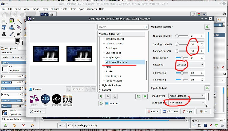This screenshot has width=228, height=131.
Task: Select the Fuzzy Select magic wand tool
Action: point(19,20)
